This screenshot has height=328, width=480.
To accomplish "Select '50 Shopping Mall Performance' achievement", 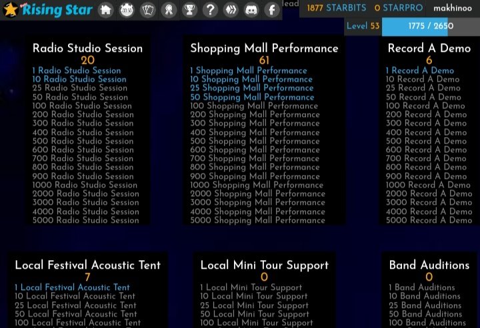I will pos(252,97).
